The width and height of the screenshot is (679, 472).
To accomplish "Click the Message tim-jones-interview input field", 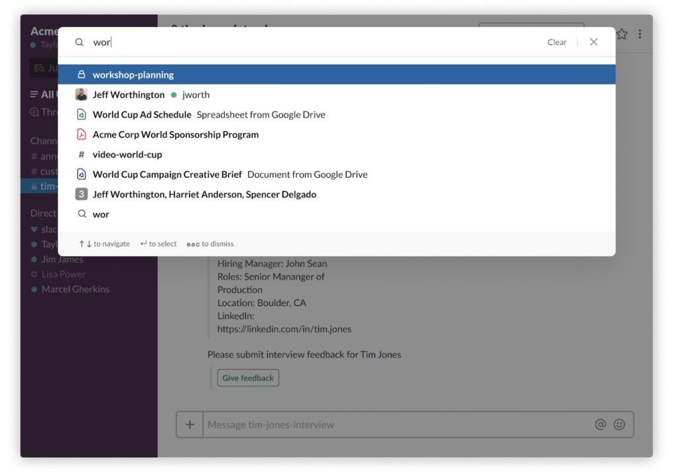I will (x=399, y=424).
